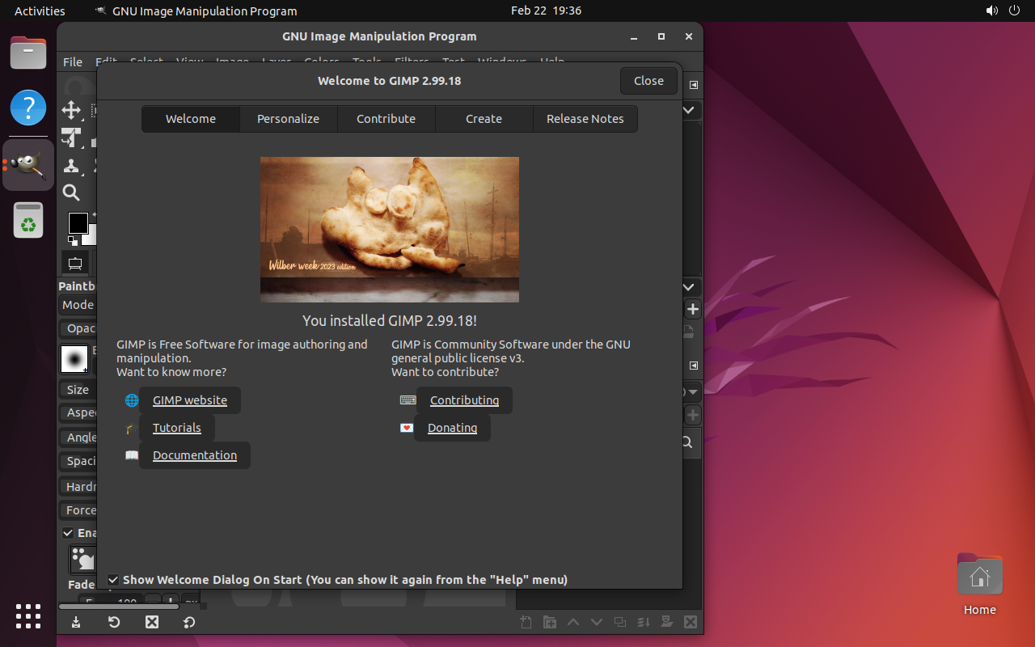Open Files from the Ubuntu dock
The height and width of the screenshot is (647, 1035).
(28, 53)
